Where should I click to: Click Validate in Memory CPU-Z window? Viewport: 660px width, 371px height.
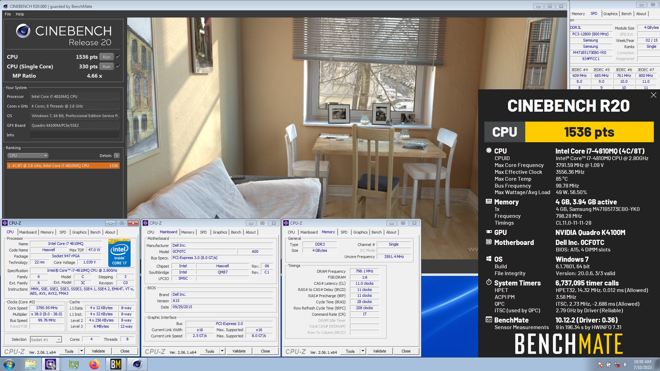click(379, 351)
